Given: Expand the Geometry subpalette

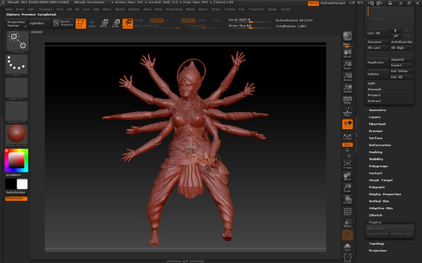Looking at the screenshot, I should pyautogui.click(x=377, y=110).
